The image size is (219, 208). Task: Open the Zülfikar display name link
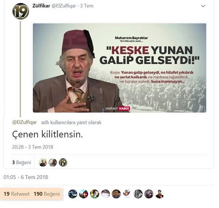[41, 6]
